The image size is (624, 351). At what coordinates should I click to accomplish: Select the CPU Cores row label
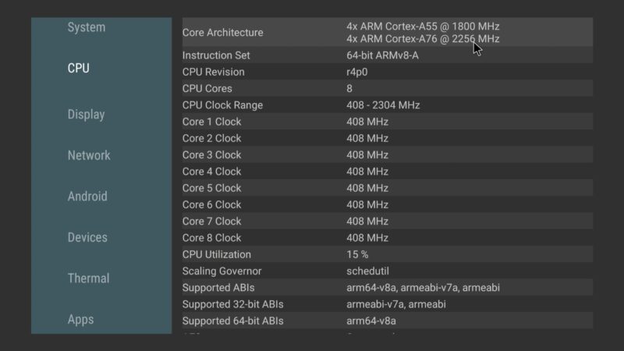point(207,89)
